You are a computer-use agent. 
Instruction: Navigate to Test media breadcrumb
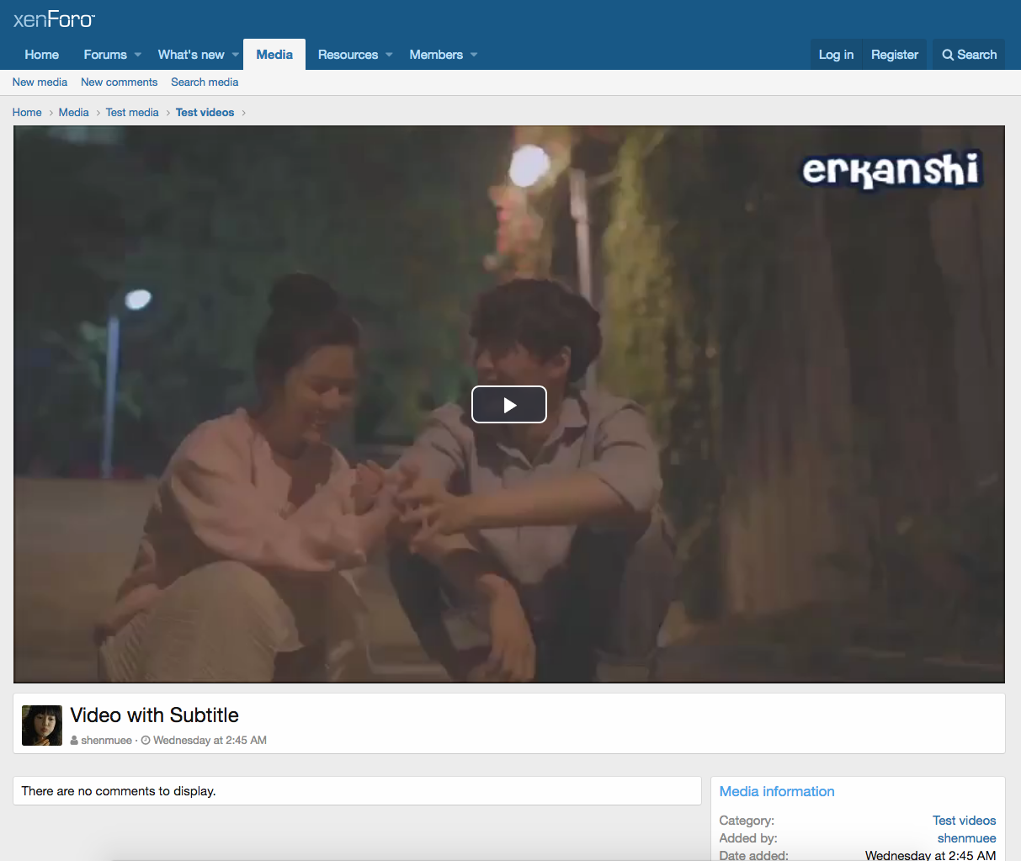[132, 113]
